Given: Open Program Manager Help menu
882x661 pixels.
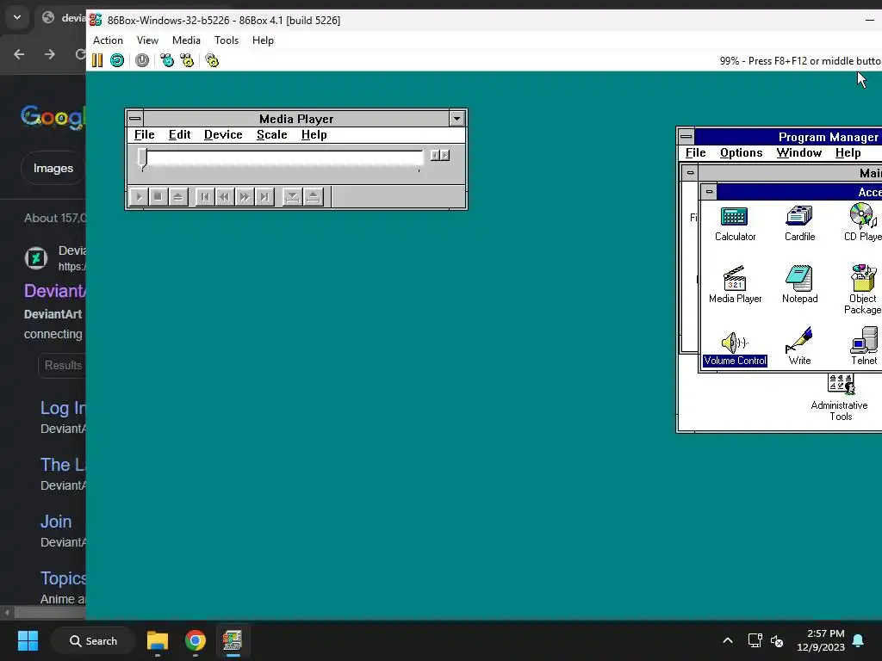Looking at the screenshot, I should (848, 153).
